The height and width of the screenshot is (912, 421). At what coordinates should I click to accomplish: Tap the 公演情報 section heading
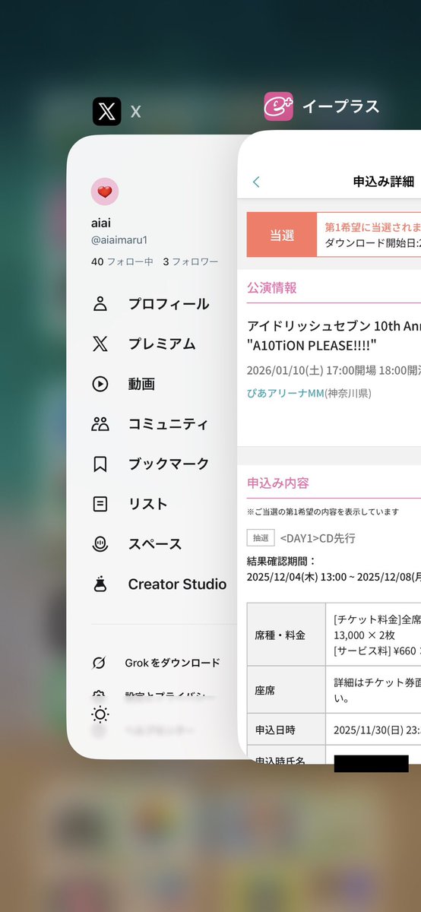pyautogui.click(x=272, y=287)
